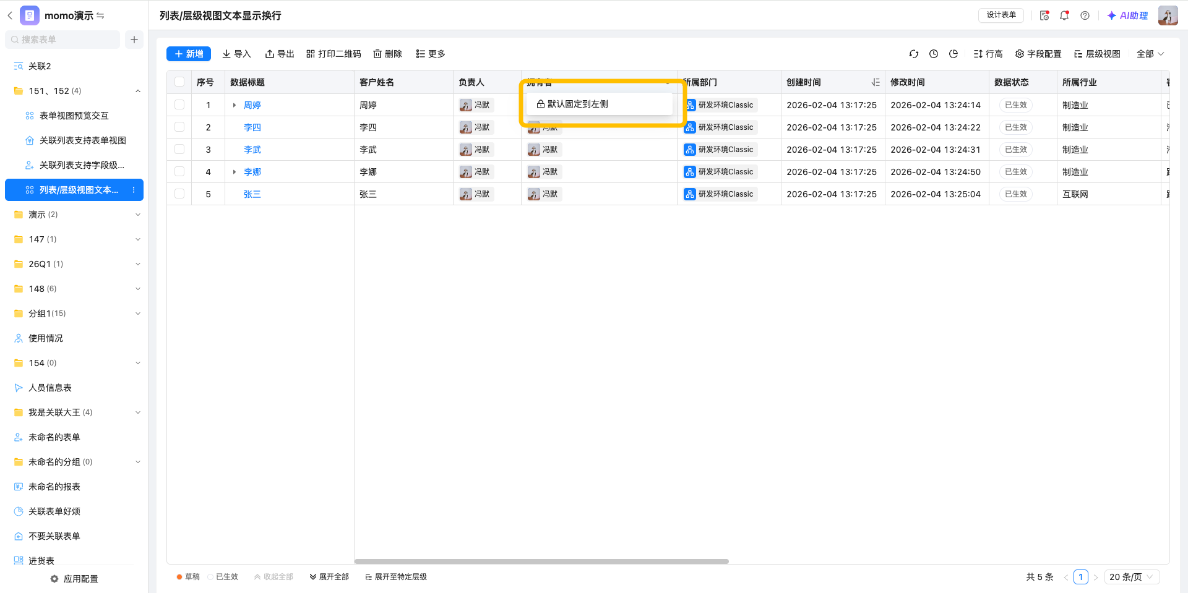Click the horizontal table scrollbar
The width and height of the screenshot is (1188, 593).
[x=541, y=561]
